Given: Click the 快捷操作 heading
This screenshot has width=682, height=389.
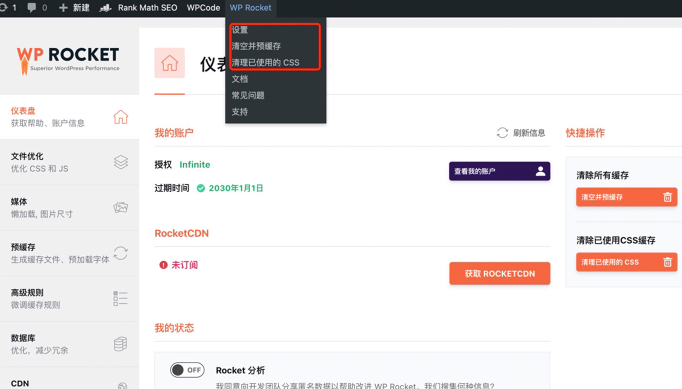Looking at the screenshot, I should tap(585, 133).
